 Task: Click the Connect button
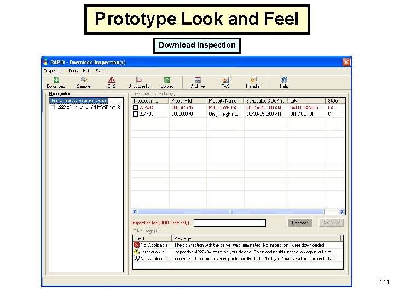click(300, 223)
